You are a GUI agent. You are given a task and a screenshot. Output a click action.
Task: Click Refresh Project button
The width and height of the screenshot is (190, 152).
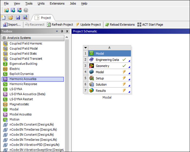tap(60, 25)
